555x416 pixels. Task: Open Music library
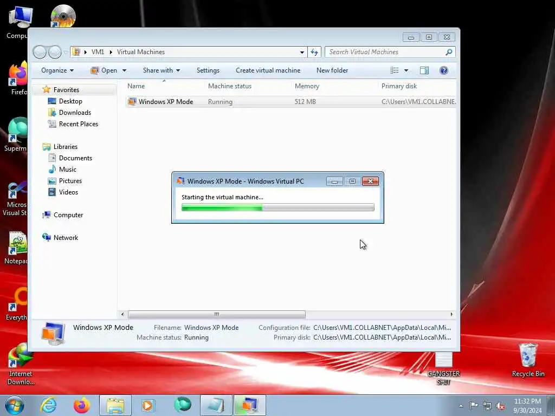click(x=67, y=170)
